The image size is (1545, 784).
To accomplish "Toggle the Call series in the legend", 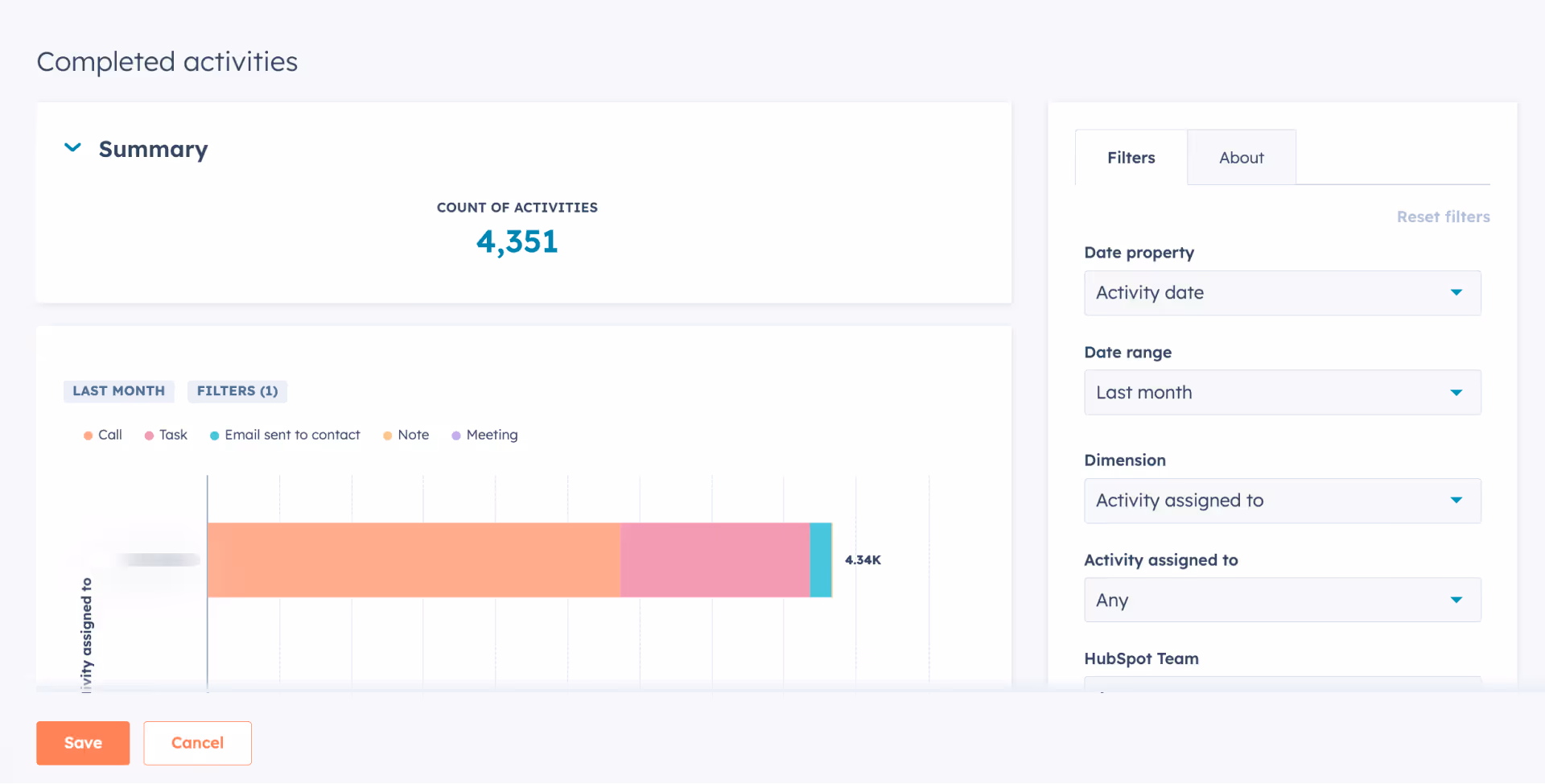I will click(103, 435).
